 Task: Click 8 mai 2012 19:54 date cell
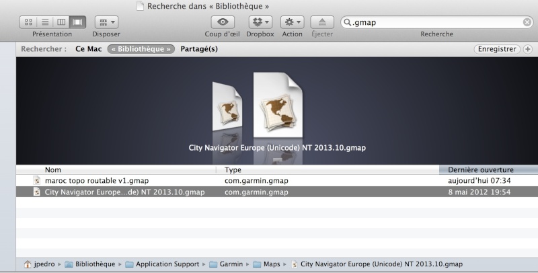pyautogui.click(x=479, y=192)
